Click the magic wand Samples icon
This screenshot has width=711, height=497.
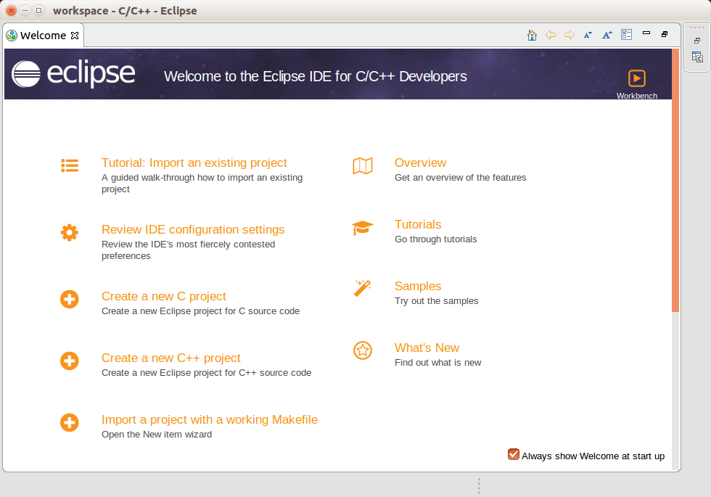362,288
